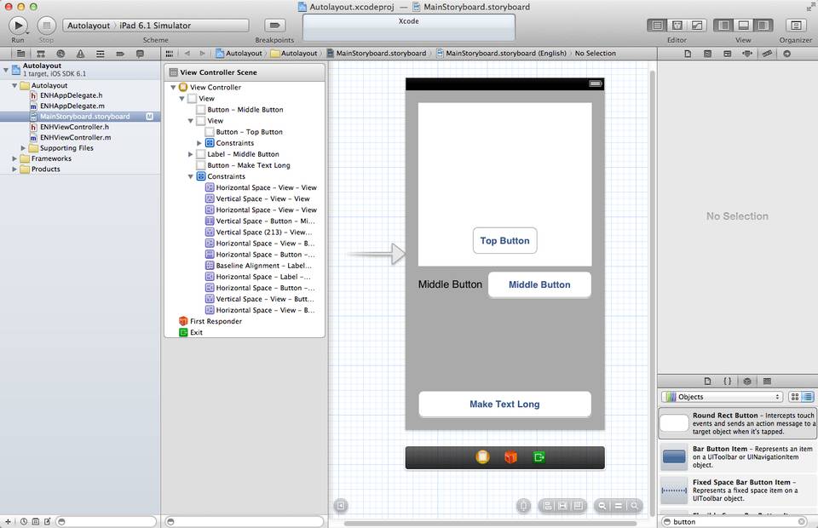
Task: Click the horizontal canvas scrollbar
Action: 490,523
